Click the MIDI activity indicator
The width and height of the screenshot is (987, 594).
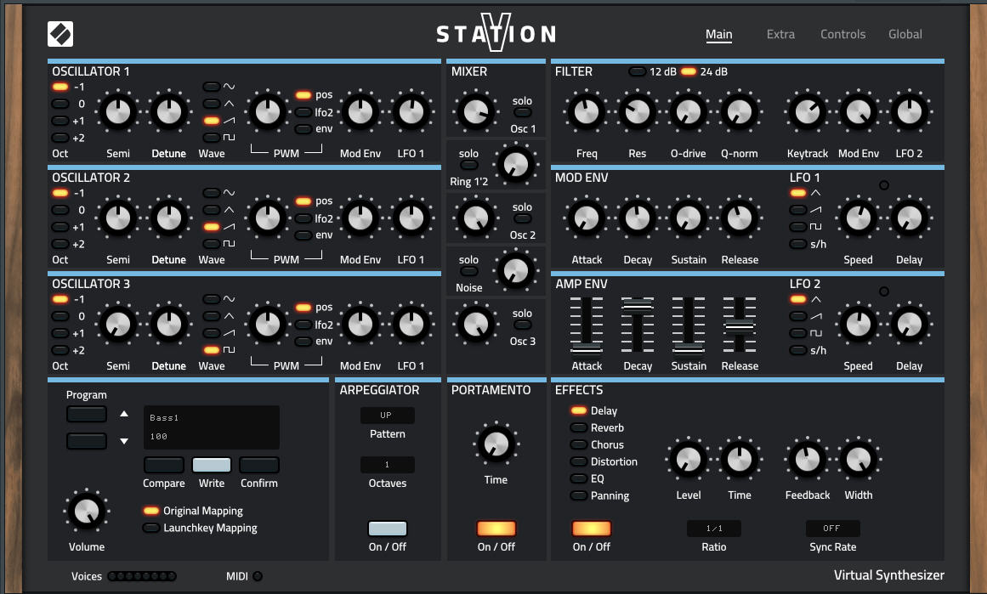(258, 576)
